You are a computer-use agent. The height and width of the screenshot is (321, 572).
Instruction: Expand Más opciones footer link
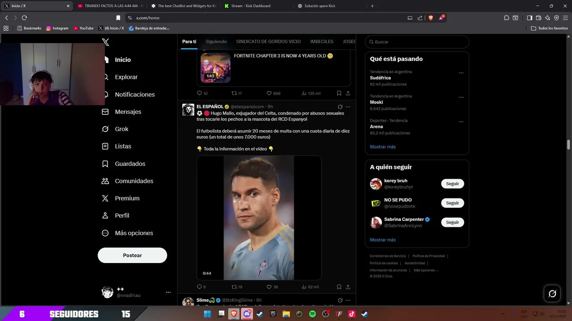pos(426,270)
